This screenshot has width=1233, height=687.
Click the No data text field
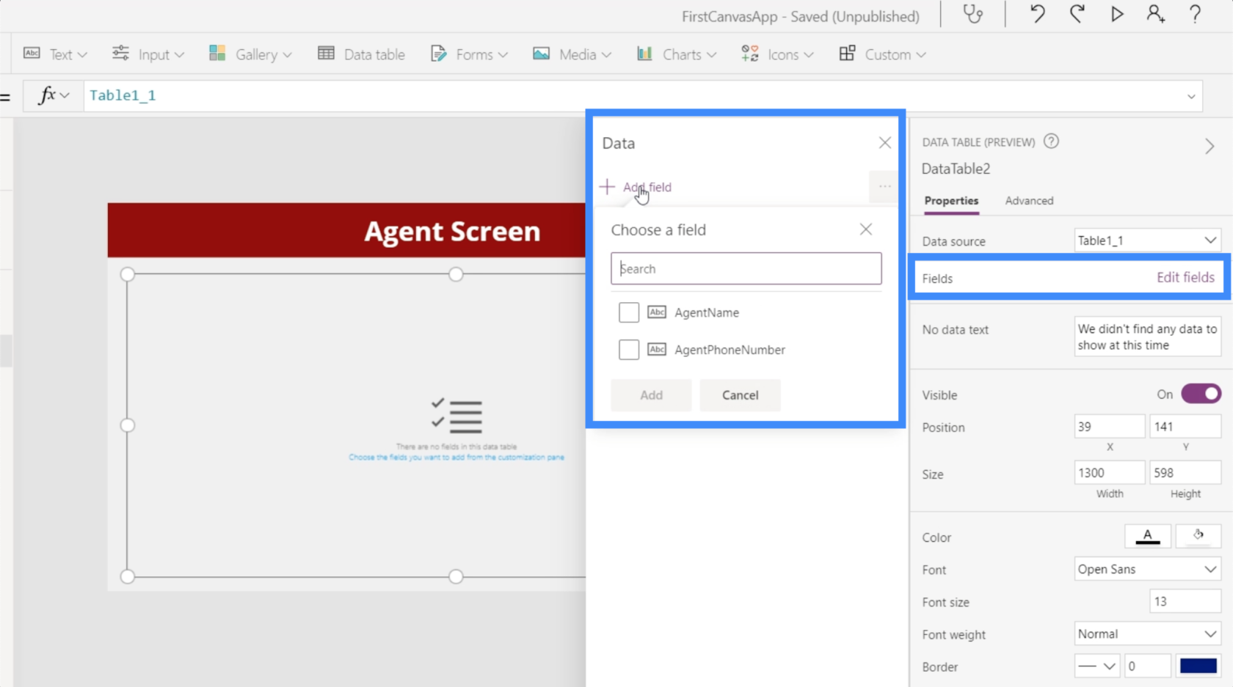click(x=1147, y=337)
